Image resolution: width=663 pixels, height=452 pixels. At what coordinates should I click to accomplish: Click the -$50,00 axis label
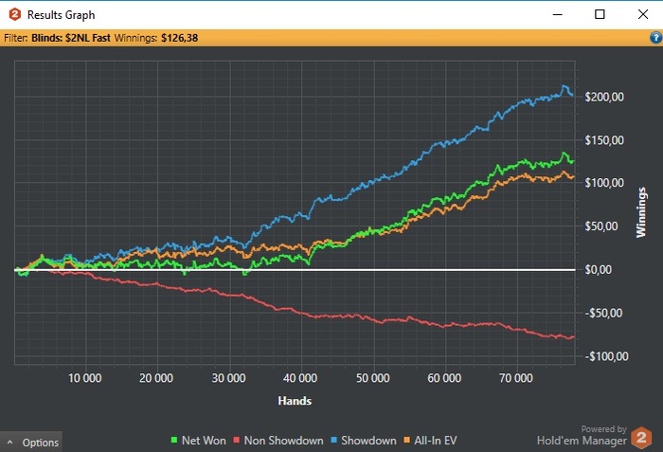pyautogui.click(x=604, y=314)
